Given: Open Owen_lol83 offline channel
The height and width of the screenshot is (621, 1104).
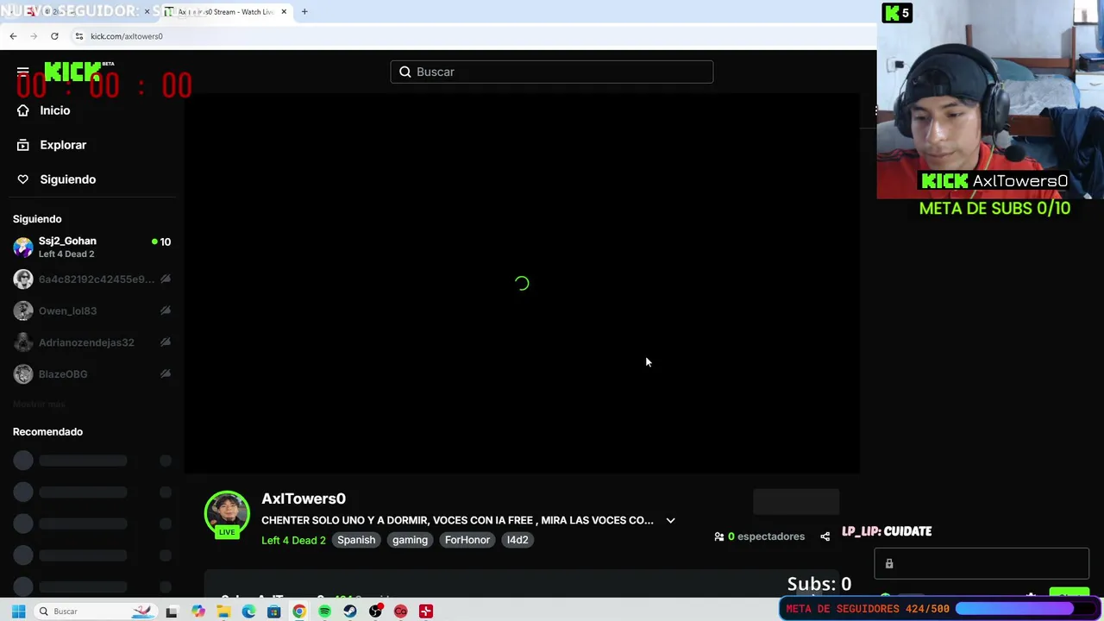Looking at the screenshot, I should (92, 310).
